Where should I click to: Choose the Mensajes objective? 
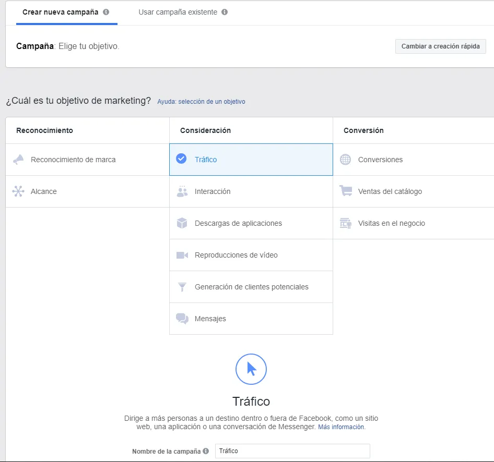point(251,319)
